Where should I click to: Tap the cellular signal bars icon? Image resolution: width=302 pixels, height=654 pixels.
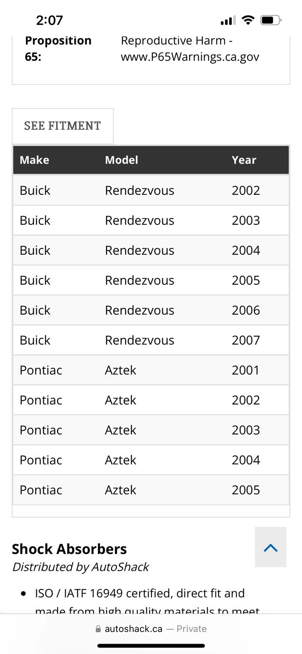coord(228,20)
